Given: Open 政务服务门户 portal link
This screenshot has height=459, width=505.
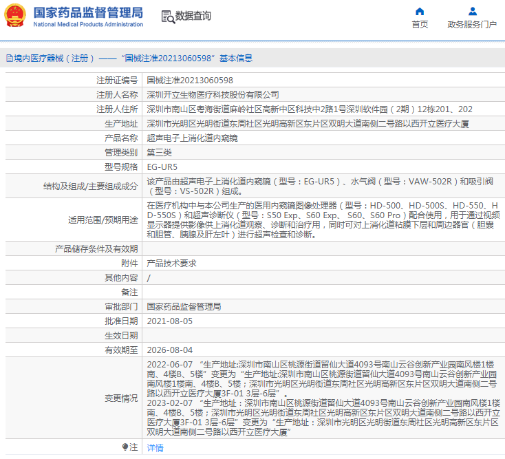Looking at the screenshot, I should coord(472,25).
